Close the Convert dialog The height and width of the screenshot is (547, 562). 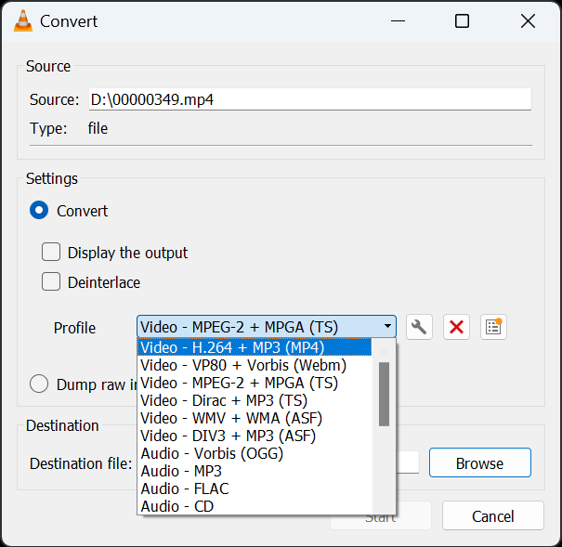[x=528, y=21]
